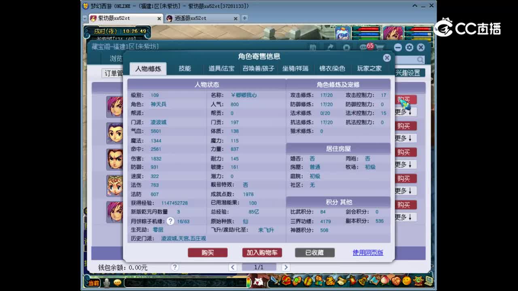Click the help question mark beside 钱包余额
The image size is (518, 291).
(x=175, y=267)
